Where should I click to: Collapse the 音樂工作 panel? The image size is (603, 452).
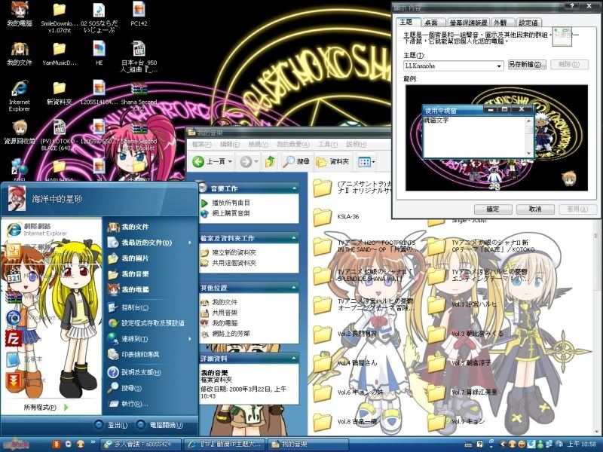294,188
